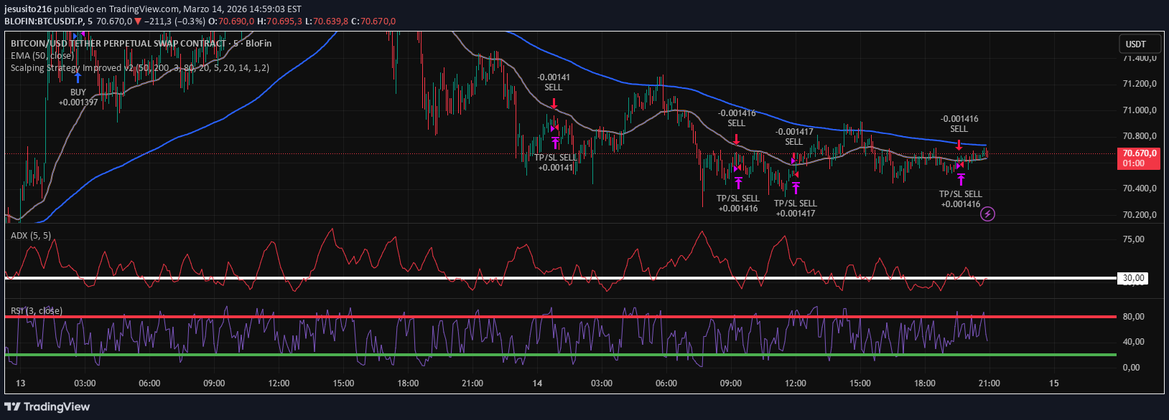Click the 70.400,0 price axis label

[1139, 188]
